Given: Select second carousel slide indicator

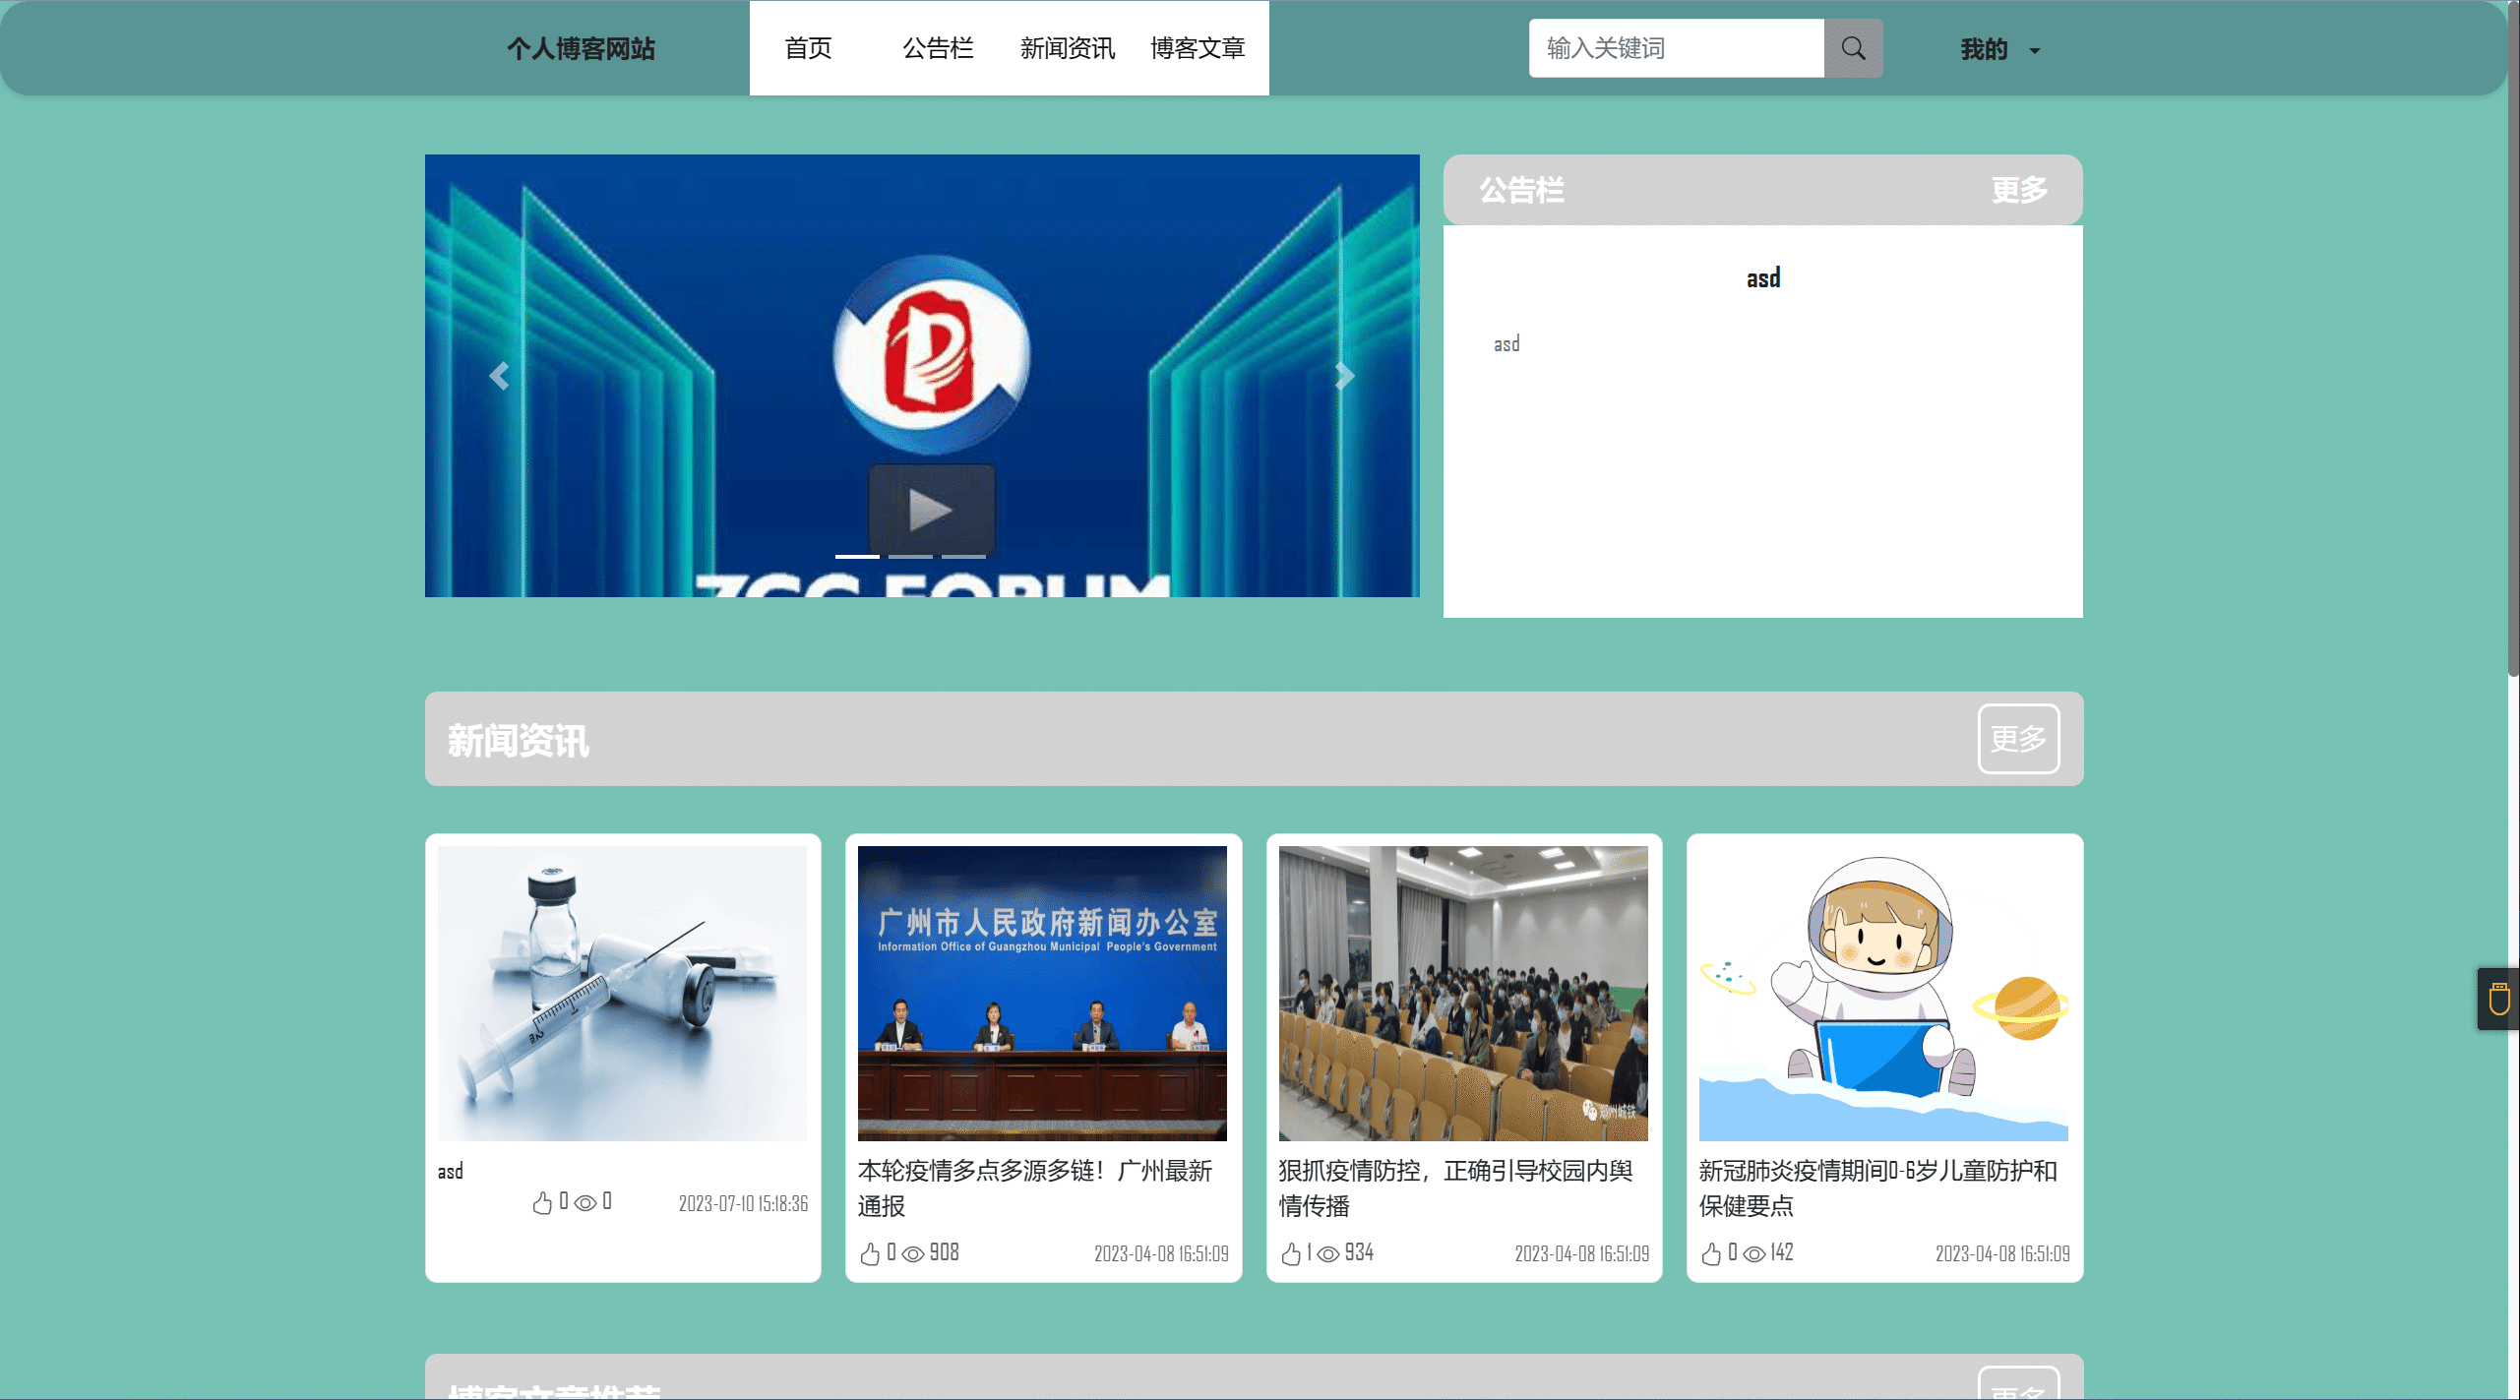Looking at the screenshot, I should (x=910, y=557).
